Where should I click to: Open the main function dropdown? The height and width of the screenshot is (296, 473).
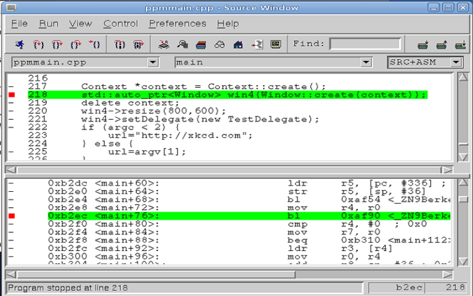[x=366, y=63]
